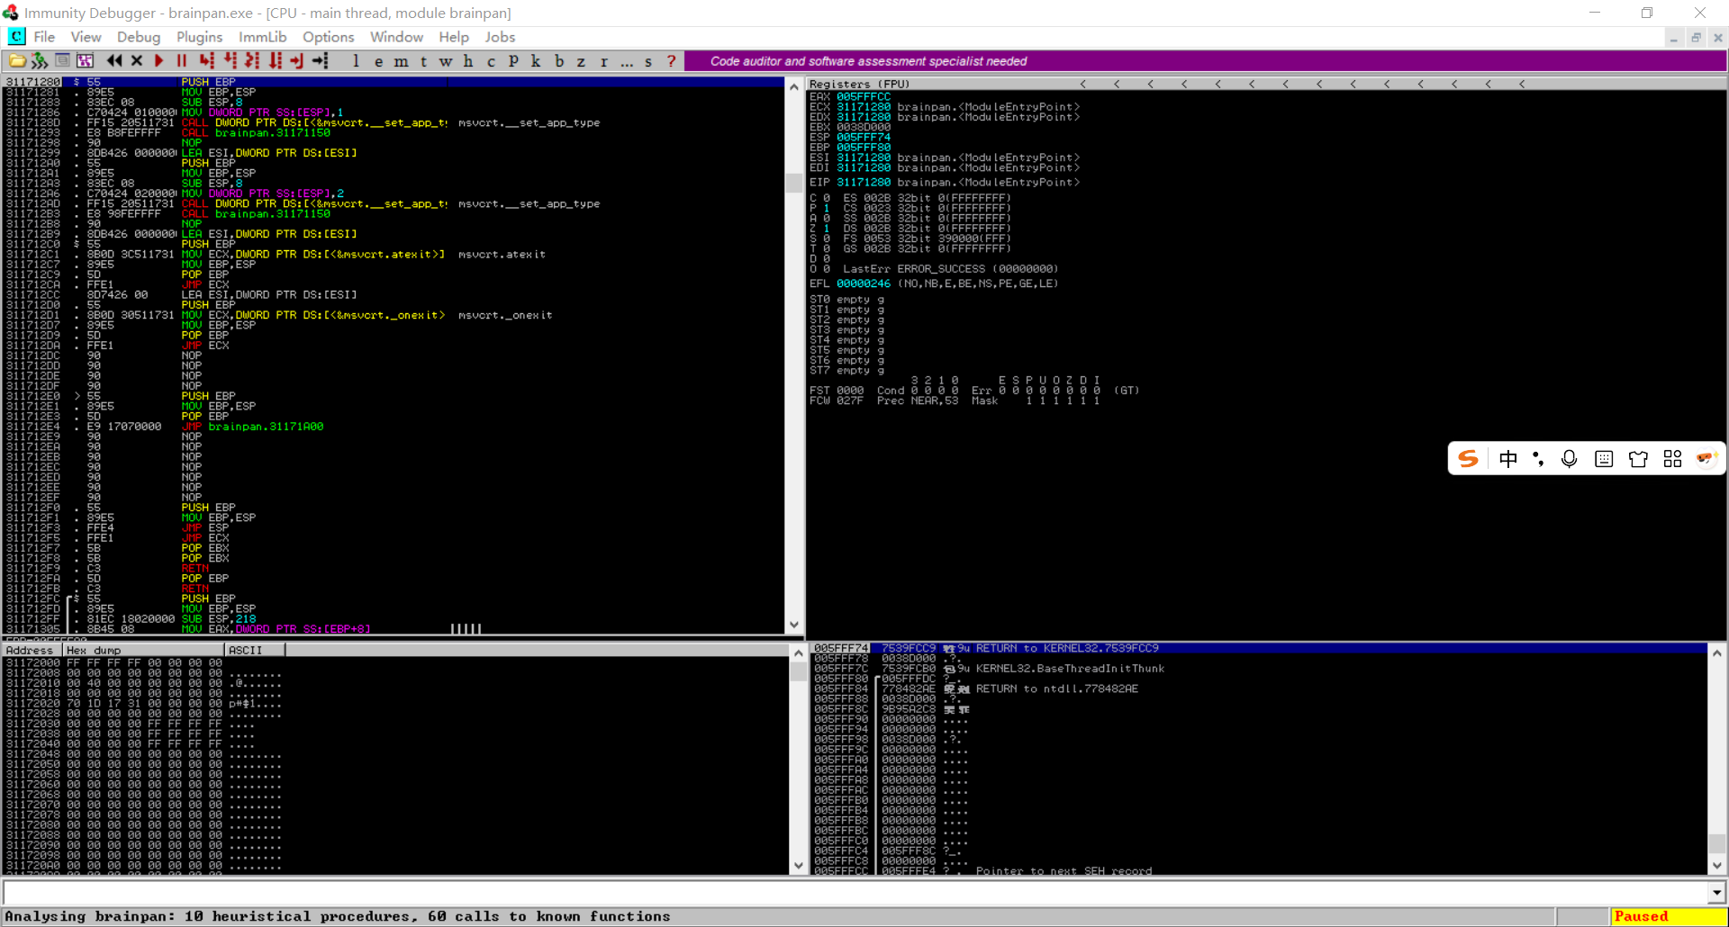Click the ASCII column header
Viewport: 1729px width, 927px height.
click(x=255, y=650)
